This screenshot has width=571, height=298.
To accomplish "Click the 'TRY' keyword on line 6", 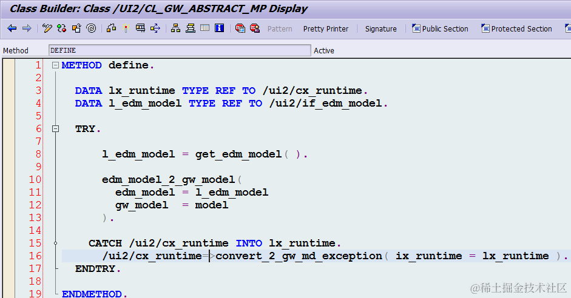I will pyautogui.click(x=85, y=128).
